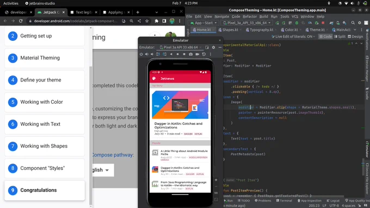The width and height of the screenshot is (370, 208).
Task: Click browser address bar URL
Action: click(x=76, y=21)
